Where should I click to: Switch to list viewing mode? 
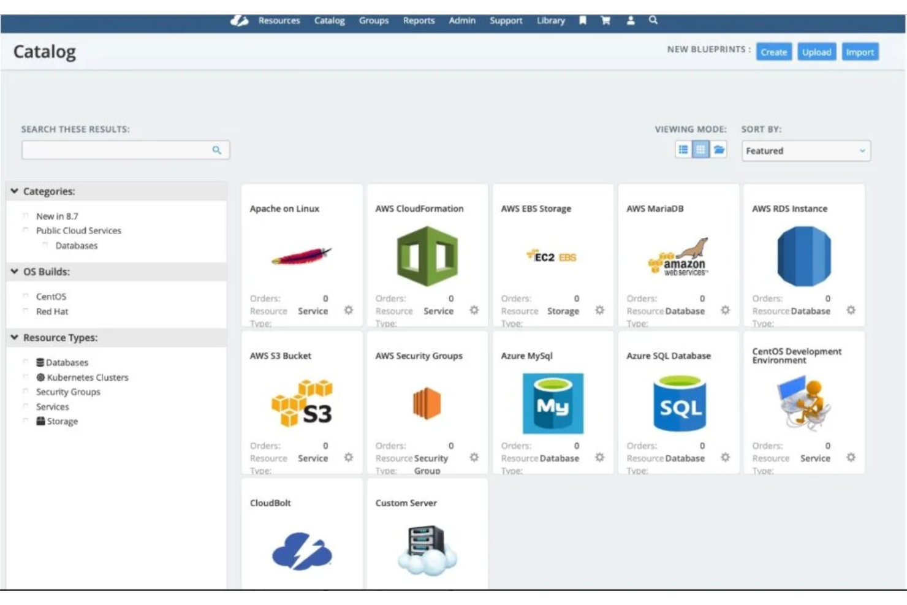pos(683,149)
